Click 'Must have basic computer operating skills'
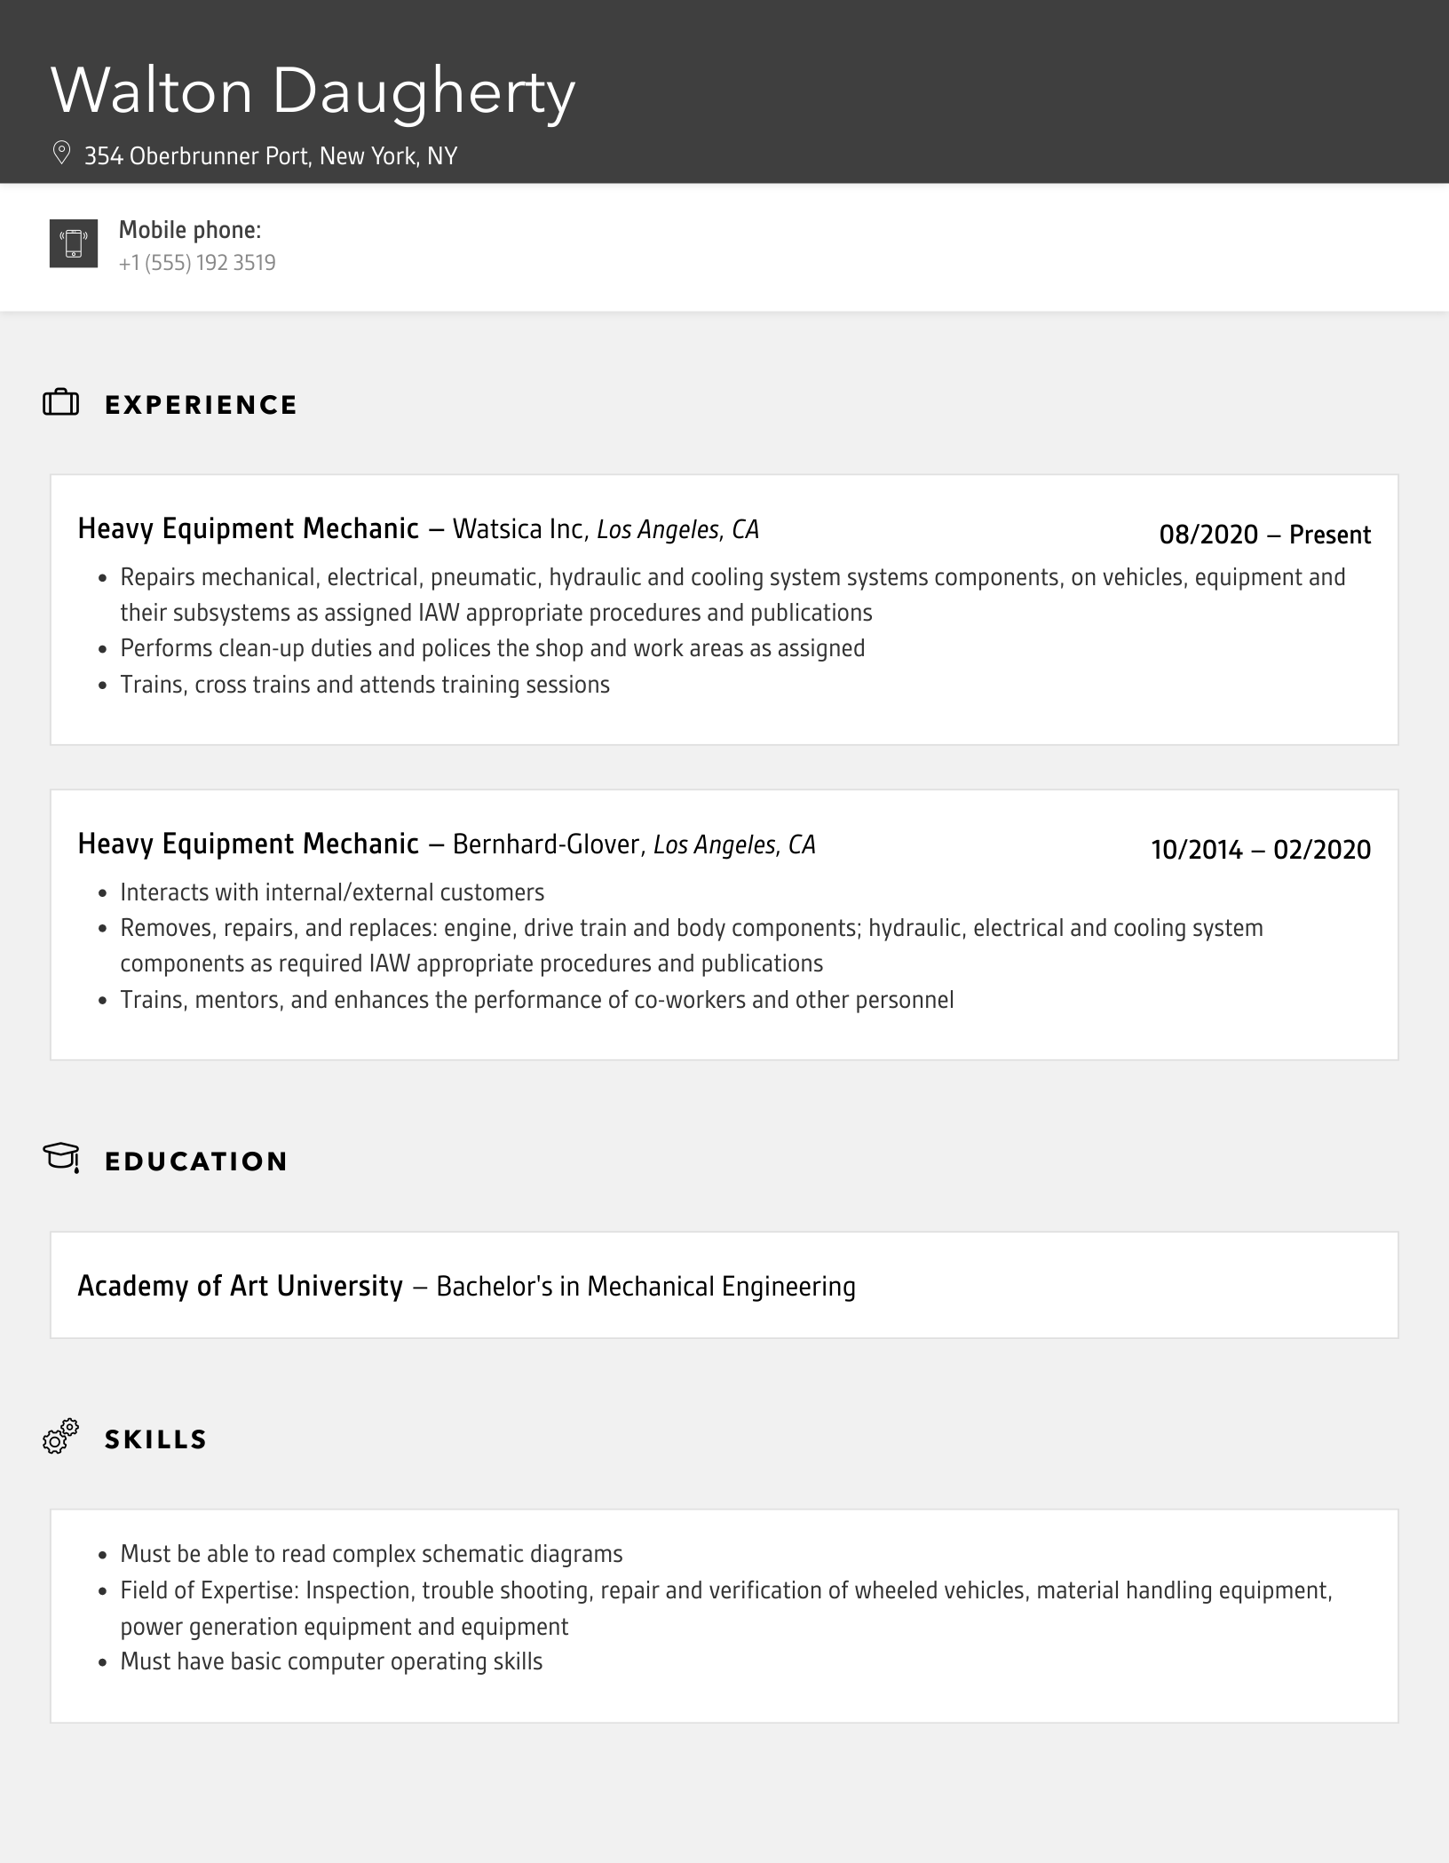Image resolution: width=1449 pixels, height=1863 pixels. coord(331,1661)
